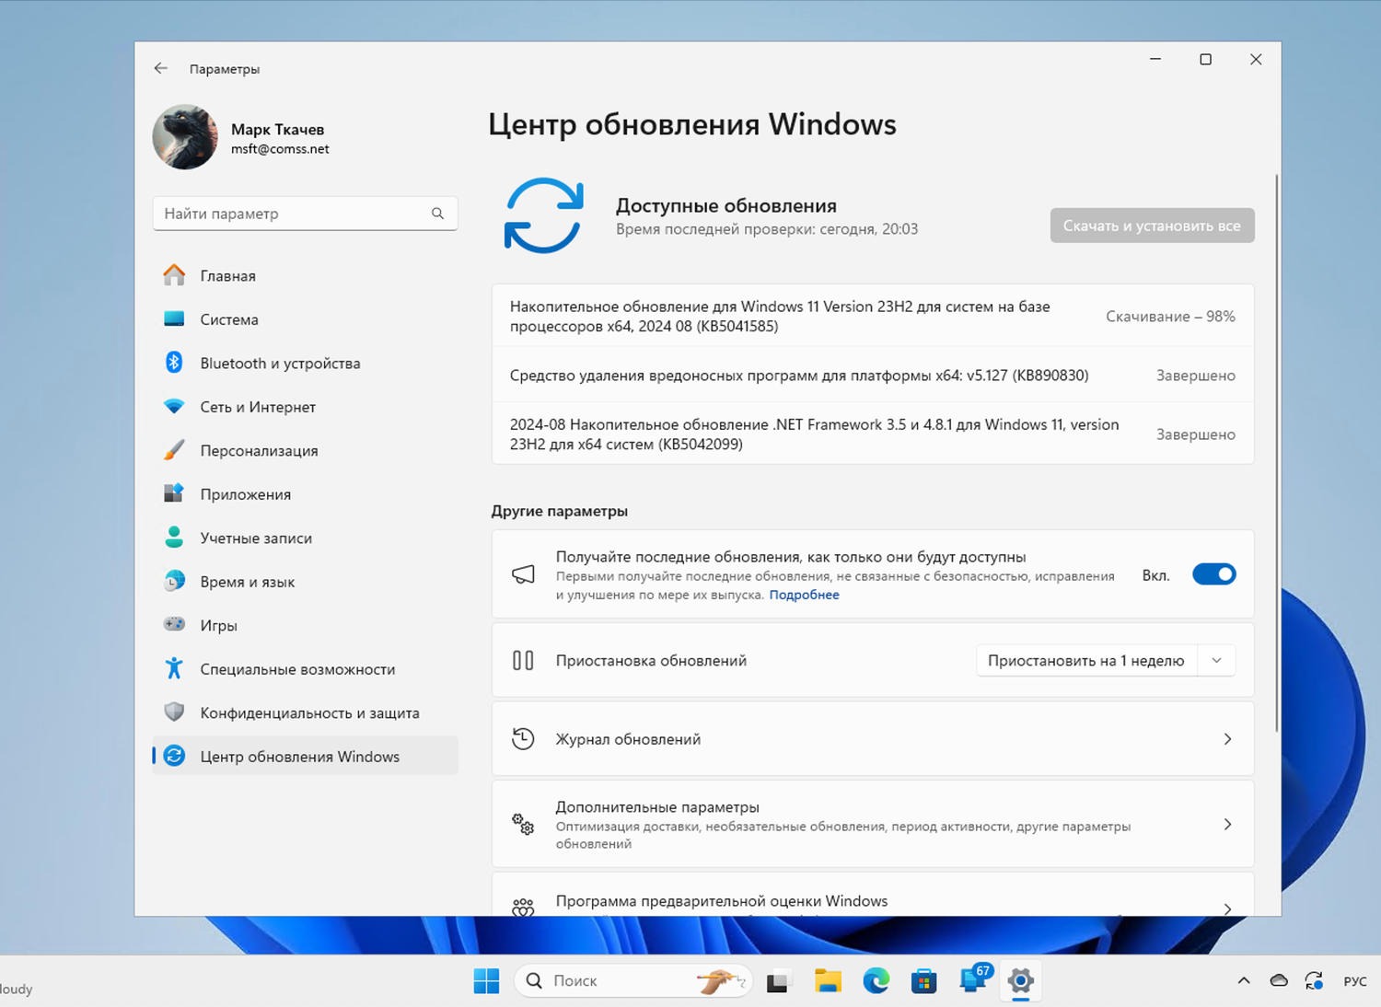This screenshot has height=1007, width=1381.
Task: Click Скачать и установить все button
Action: click(1152, 226)
